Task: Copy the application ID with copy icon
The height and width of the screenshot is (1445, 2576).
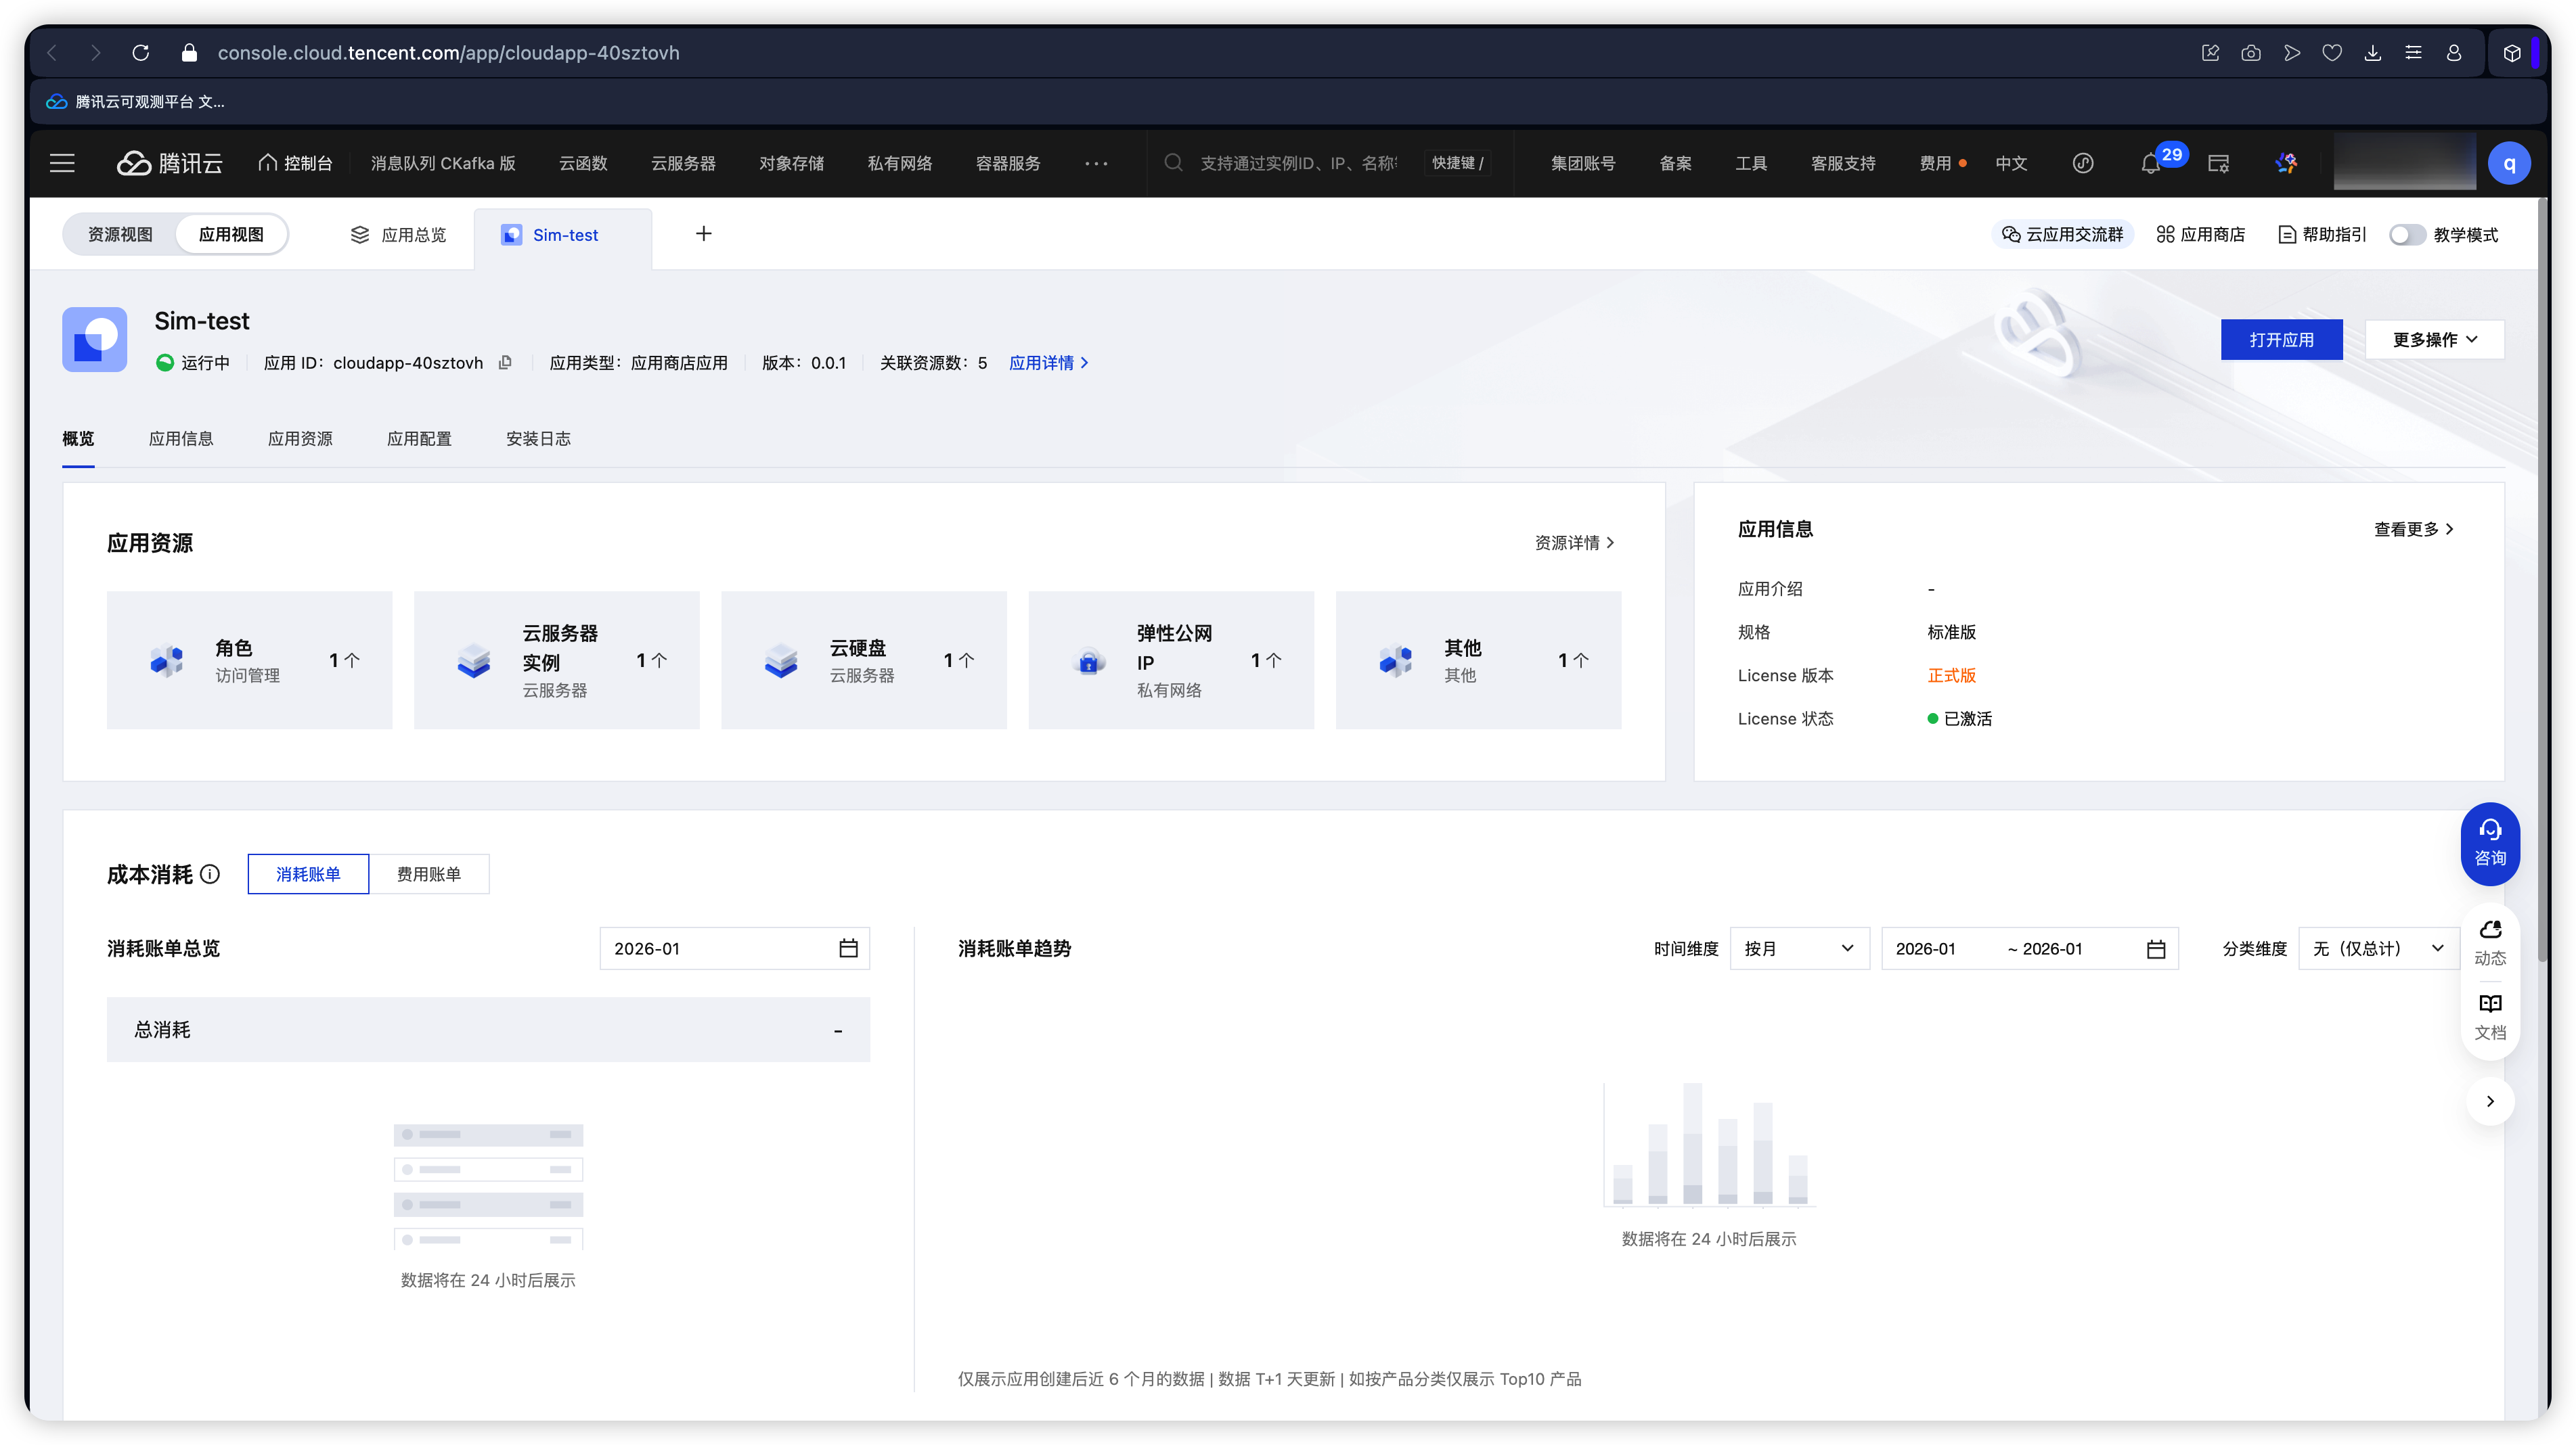Action: (x=505, y=363)
